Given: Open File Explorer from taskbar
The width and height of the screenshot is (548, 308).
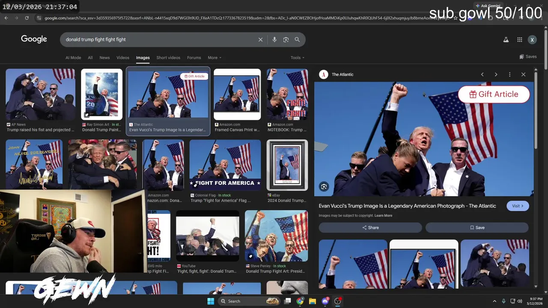Looking at the screenshot, I should tap(313, 301).
